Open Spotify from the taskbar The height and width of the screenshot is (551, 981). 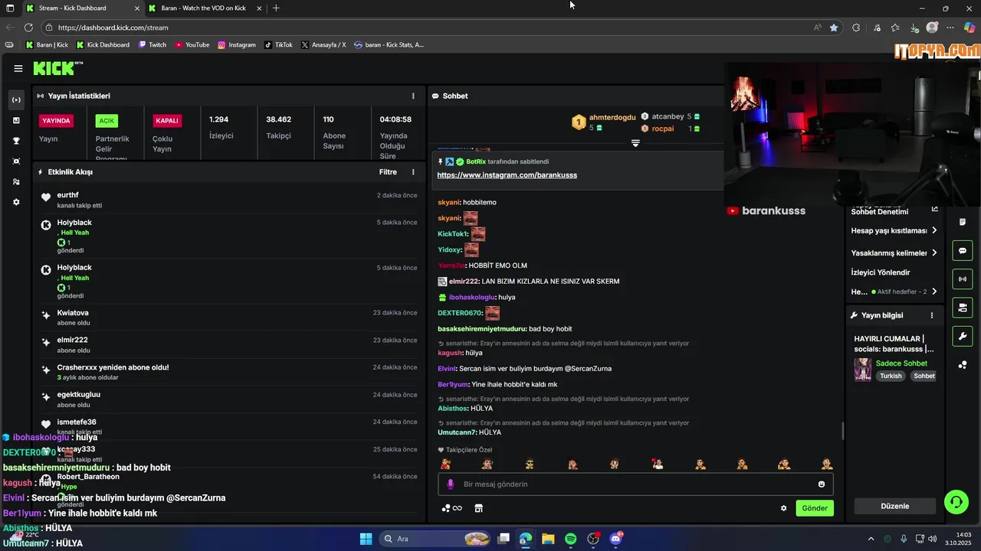click(571, 539)
